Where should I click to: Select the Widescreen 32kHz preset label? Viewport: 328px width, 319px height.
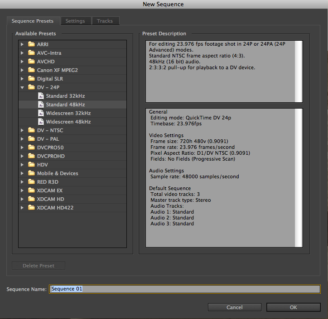[x=68, y=113]
